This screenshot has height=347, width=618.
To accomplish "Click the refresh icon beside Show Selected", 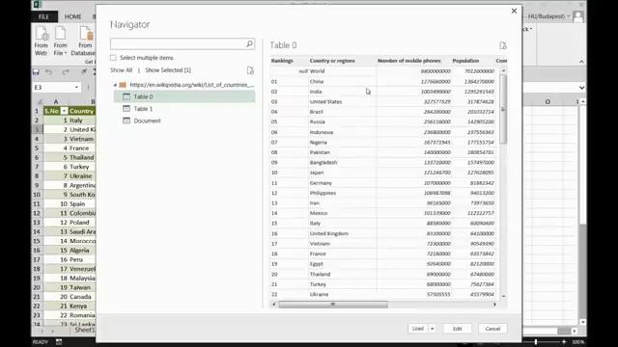I will [250, 70].
